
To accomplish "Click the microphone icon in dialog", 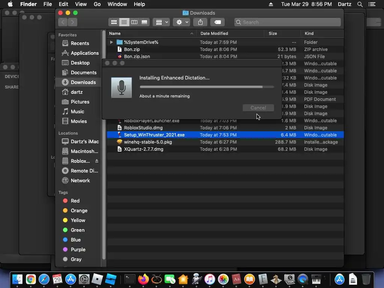I will click(x=121, y=88).
